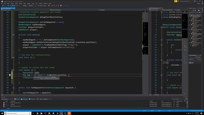Click the Visual Studio taskbar icon

pos(61,113)
